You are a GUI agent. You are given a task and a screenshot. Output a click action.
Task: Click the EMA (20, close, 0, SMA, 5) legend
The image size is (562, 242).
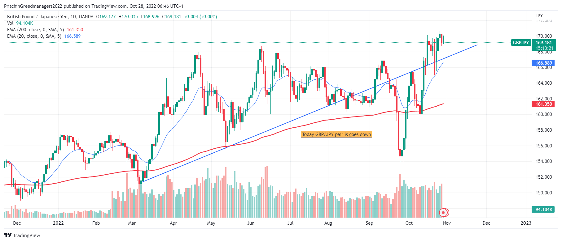pos(34,36)
